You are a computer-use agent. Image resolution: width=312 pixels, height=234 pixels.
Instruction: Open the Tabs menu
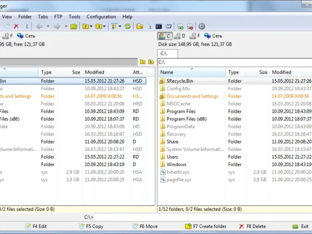coord(43,17)
